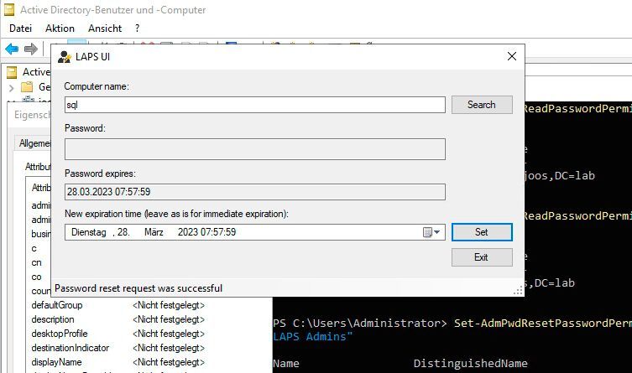Open the calendar dropdown for new expiration time
Viewport: 632px width, 373px height.
tap(431, 232)
